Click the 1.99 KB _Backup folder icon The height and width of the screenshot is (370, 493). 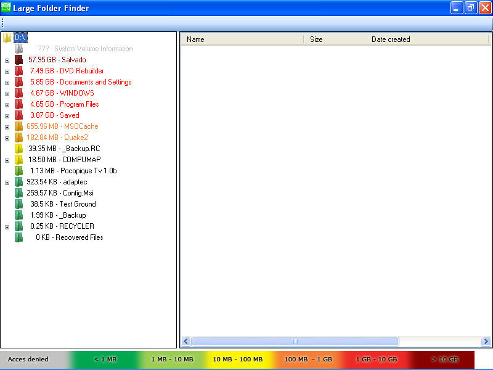click(x=19, y=215)
